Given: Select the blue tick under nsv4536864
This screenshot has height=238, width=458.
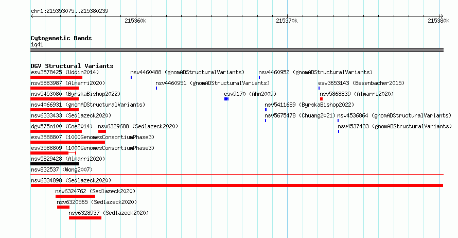Looking at the screenshot, I should [x=338, y=121].
